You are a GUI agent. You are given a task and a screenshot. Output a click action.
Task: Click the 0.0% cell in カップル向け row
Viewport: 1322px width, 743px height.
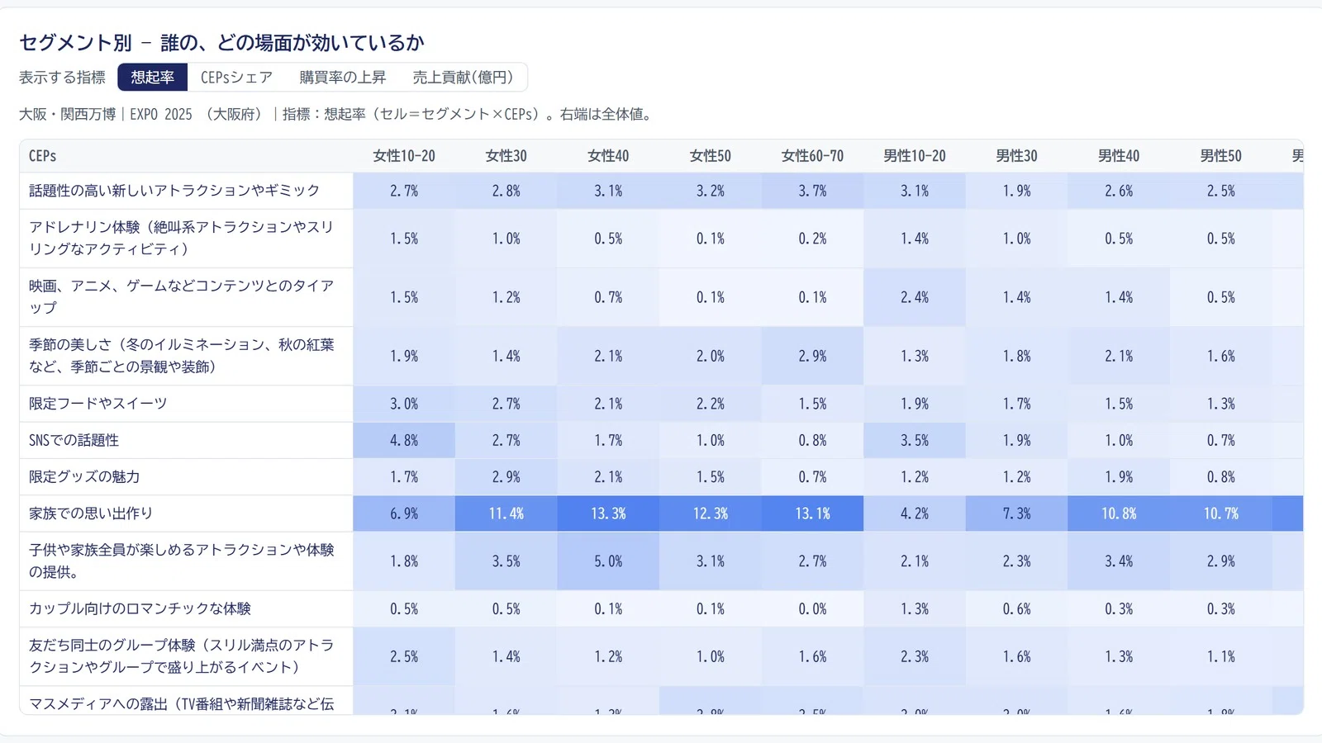point(813,608)
